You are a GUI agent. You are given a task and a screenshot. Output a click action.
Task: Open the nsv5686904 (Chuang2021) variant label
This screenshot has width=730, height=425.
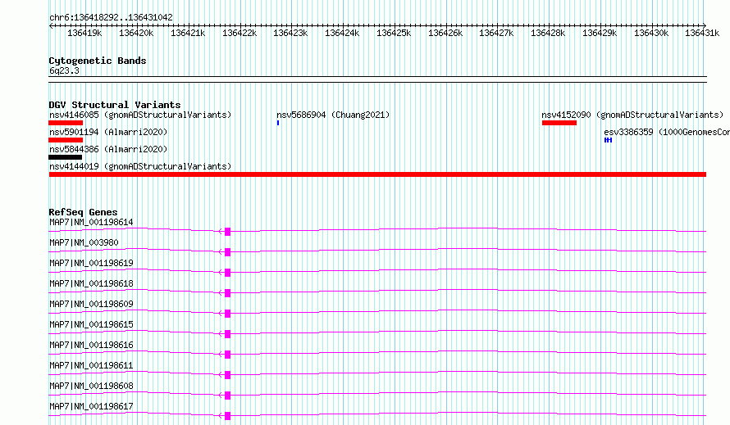point(333,115)
